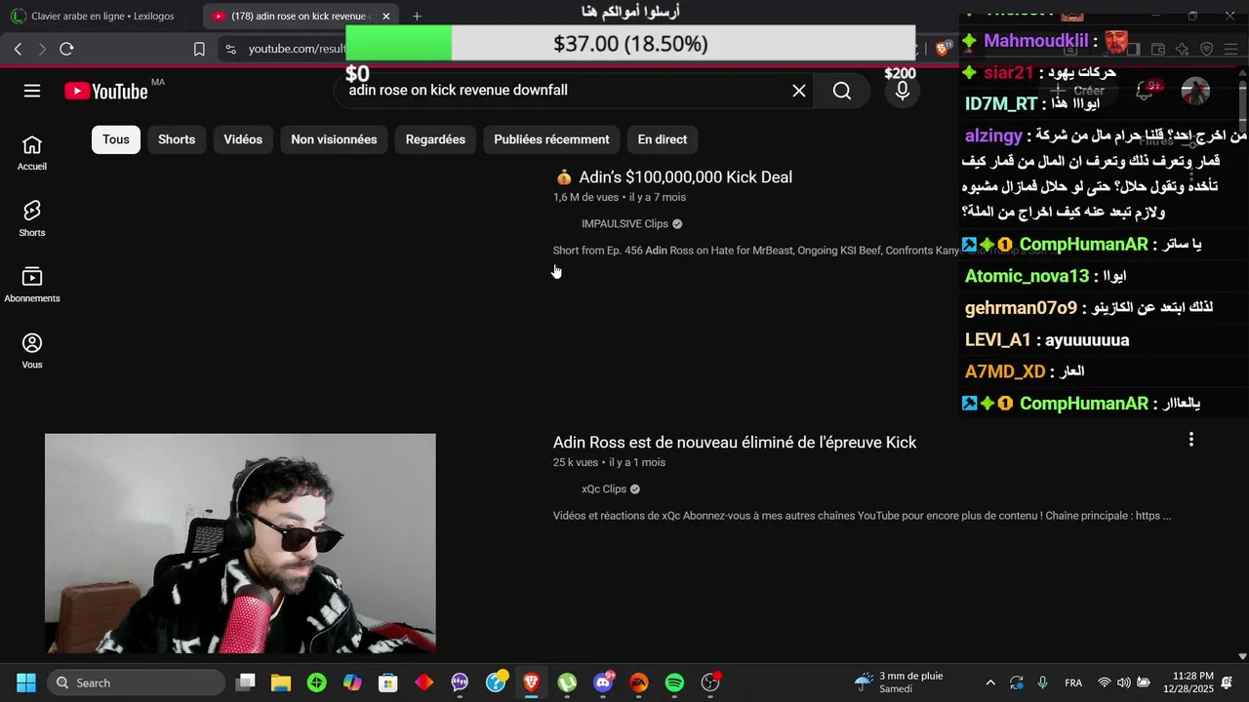This screenshot has width=1249, height=702.
Task: Go back in the browser
Action: tap(18, 49)
